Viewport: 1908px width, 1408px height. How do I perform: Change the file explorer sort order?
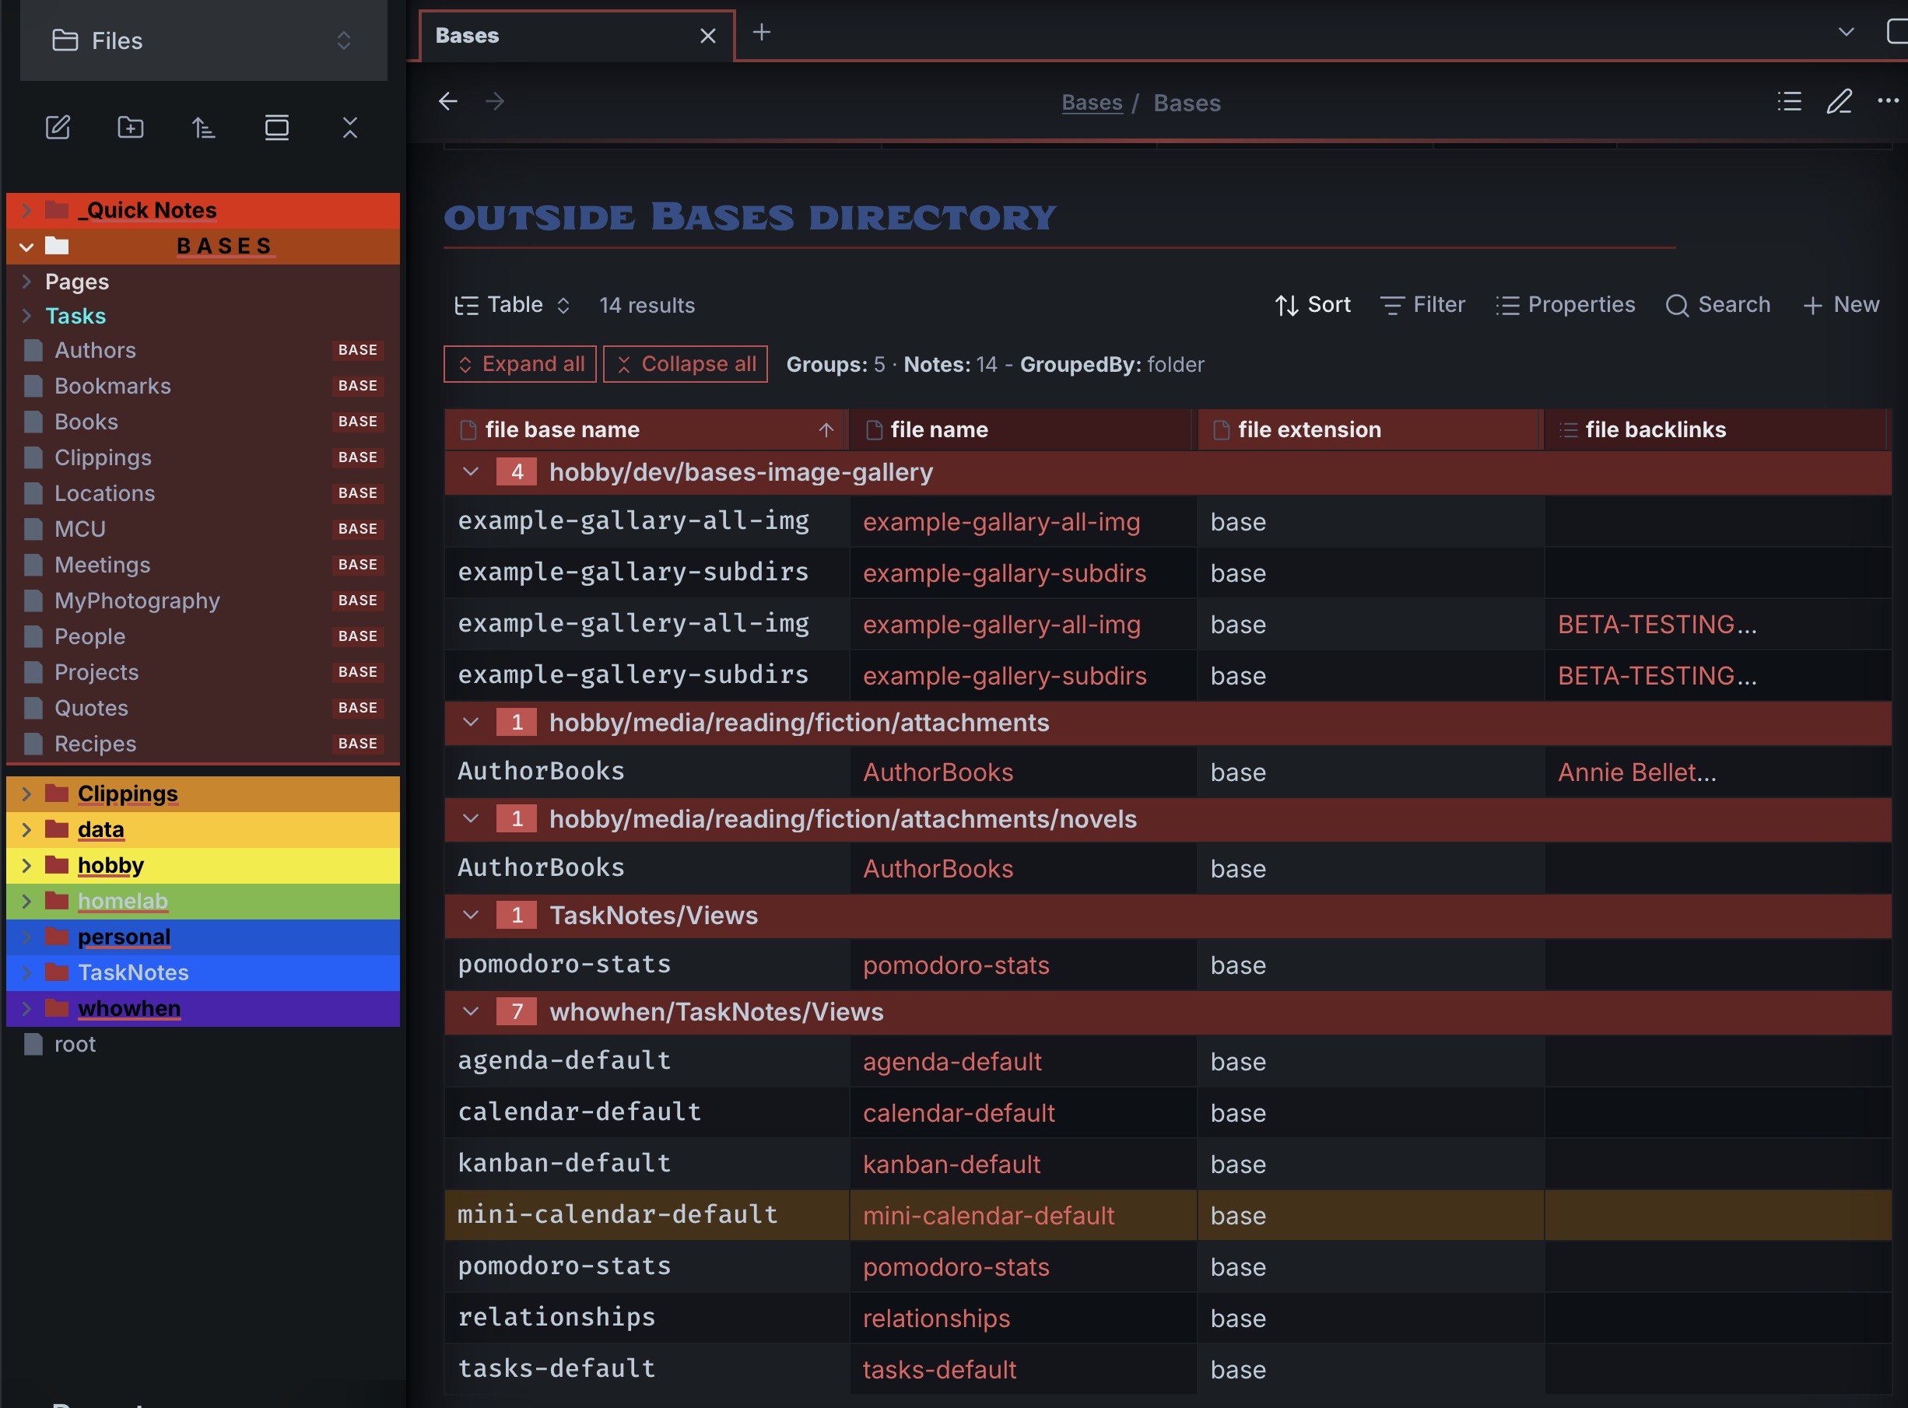(x=203, y=128)
